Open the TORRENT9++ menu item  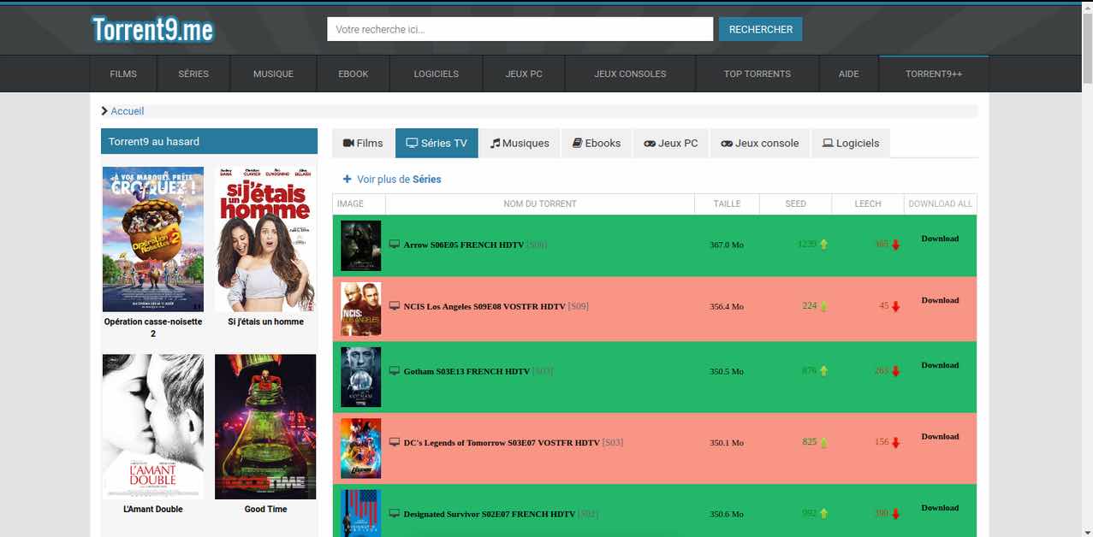(x=934, y=74)
